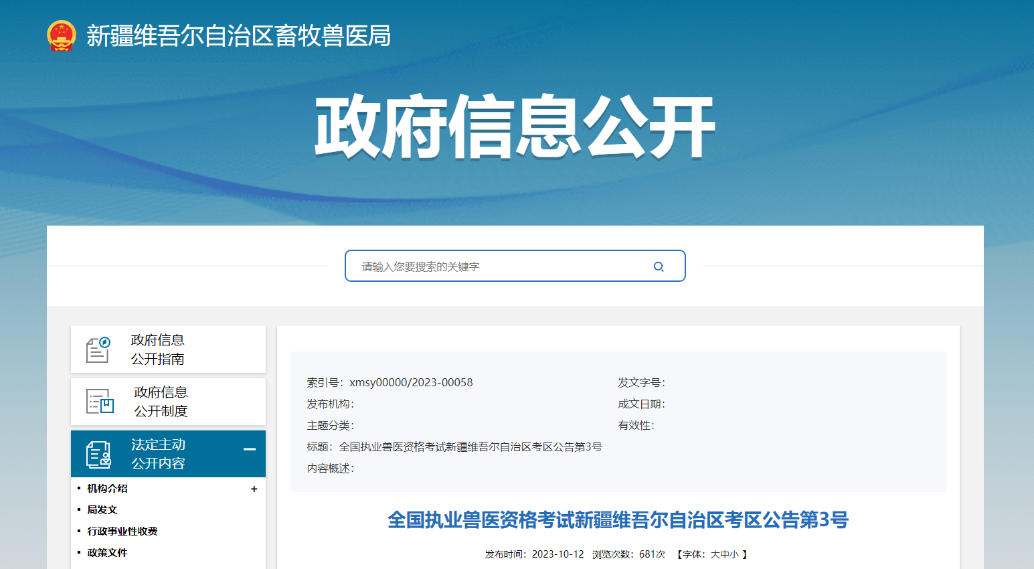
Task: Click the magnifier search icon
Action: tap(659, 266)
